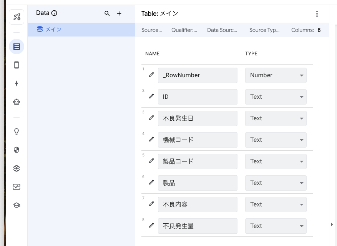Open the Settings gear icon
The width and height of the screenshot is (337, 246).
[x=17, y=168]
